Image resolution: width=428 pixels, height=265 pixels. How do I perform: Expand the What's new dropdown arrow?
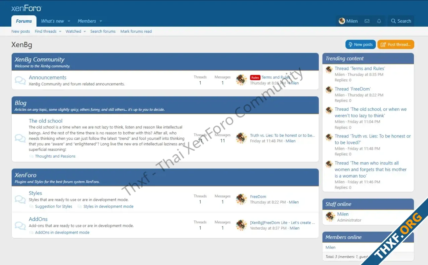[x=69, y=21]
